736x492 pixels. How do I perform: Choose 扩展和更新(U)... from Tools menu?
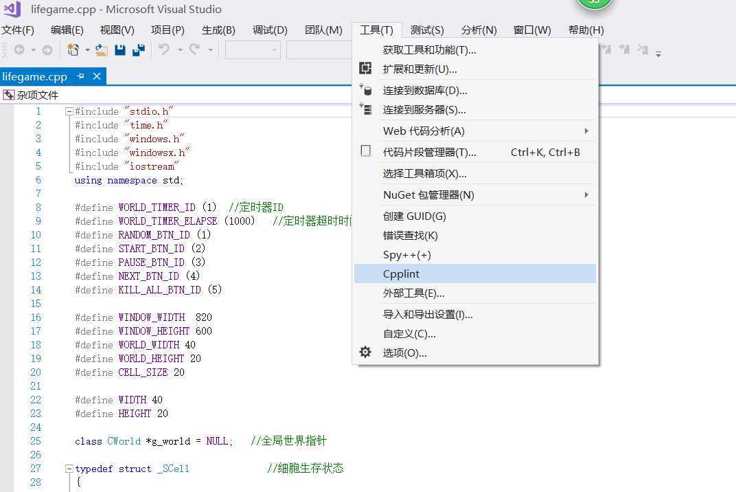tap(475, 69)
